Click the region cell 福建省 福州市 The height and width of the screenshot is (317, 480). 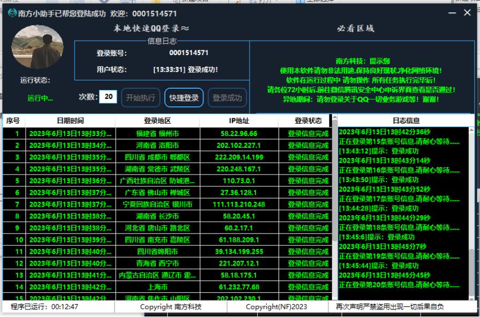tap(157, 134)
